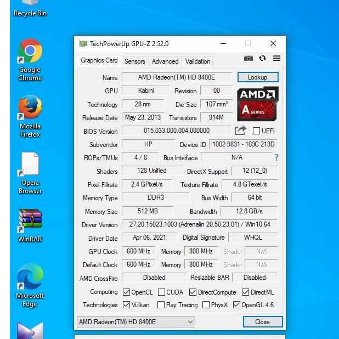Click the Bus Interface question mark
339x339 pixels.
point(276,157)
